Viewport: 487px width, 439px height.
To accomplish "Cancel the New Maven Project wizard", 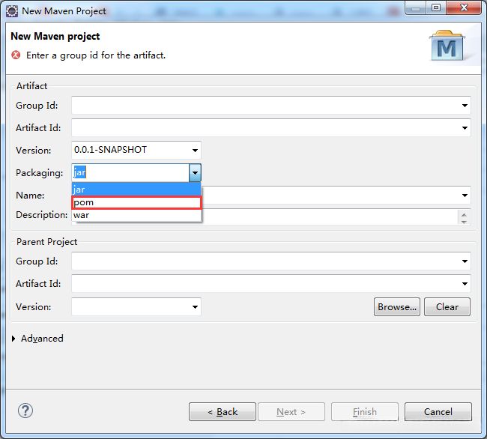I will (438, 412).
